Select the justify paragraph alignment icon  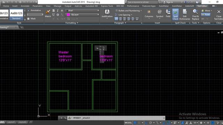click(x=133, y=19)
